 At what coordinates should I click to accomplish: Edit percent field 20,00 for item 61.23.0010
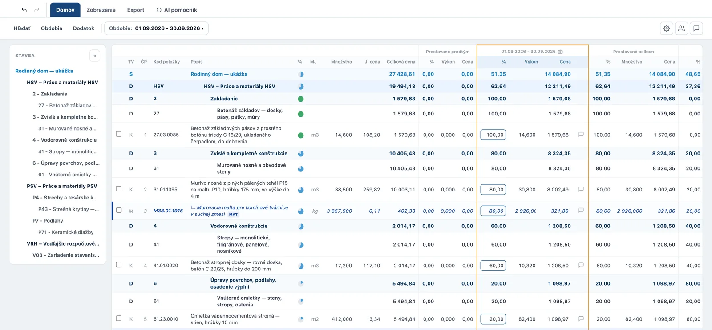[x=493, y=319]
